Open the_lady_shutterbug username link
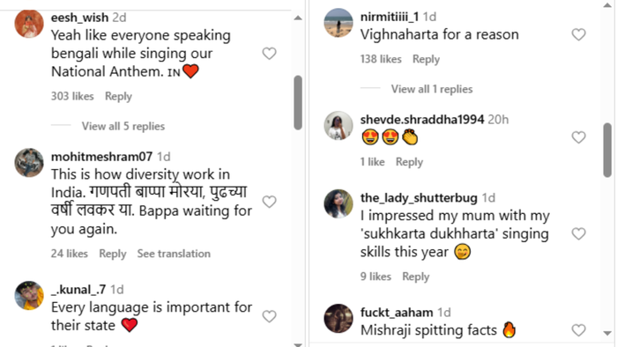Image resolution: width=617 pixels, height=347 pixels. [419, 197]
